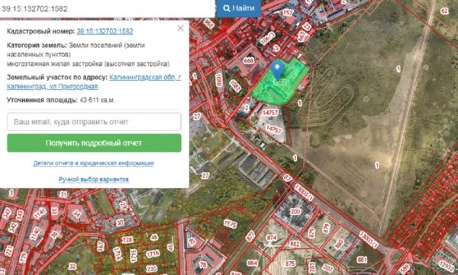Image resolution: width=458 pixels, height=275 pixels.
Task: Click parcel label 31 on map
Action: pyautogui.click(x=63, y=194)
